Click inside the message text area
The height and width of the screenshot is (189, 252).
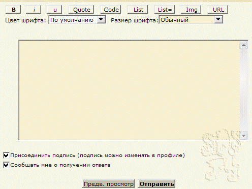[129, 90]
